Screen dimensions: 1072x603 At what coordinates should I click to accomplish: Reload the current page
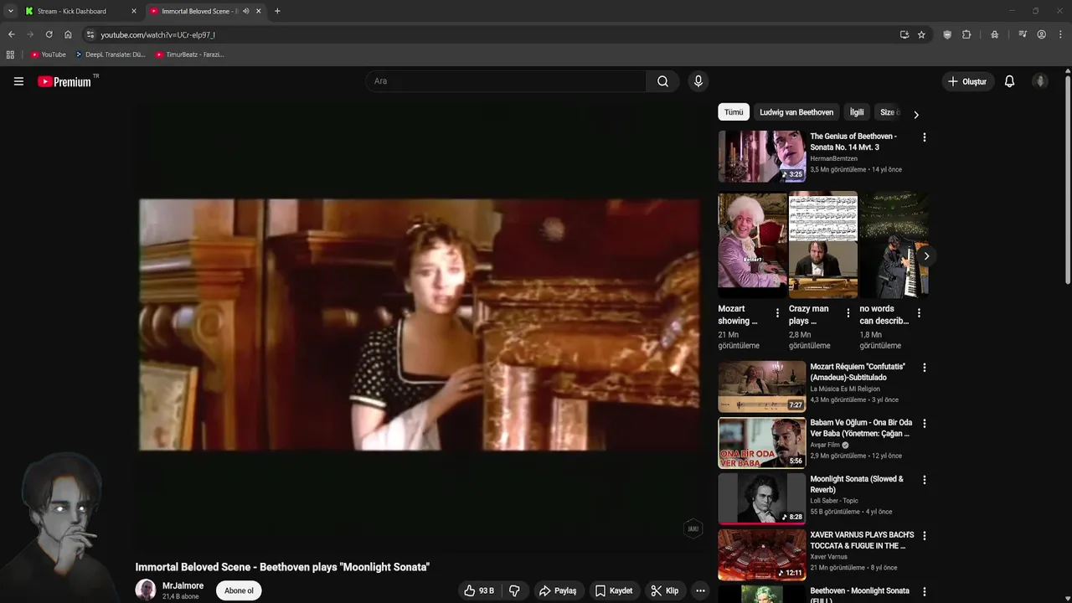point(49,34)
